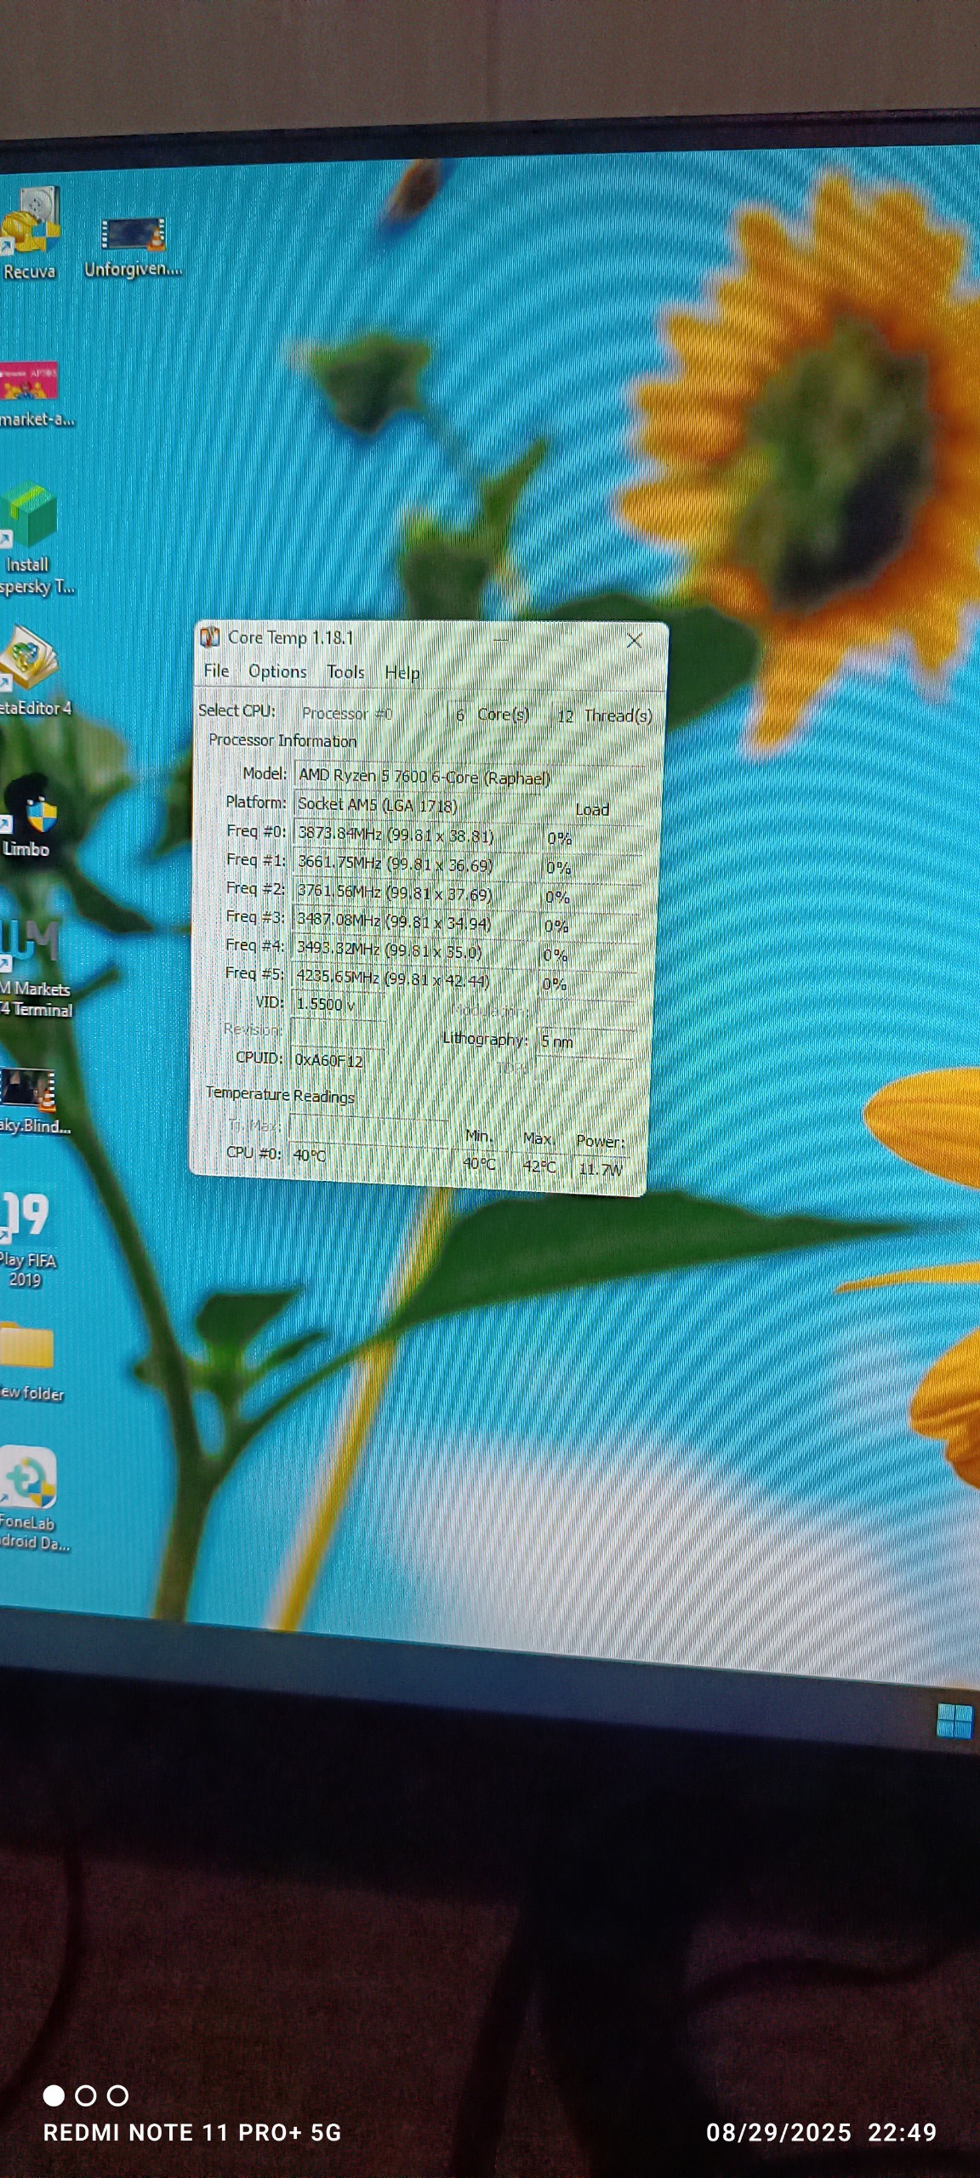Image resolution: width=980 pixels, height=2178 pixels.
Task: Select the Unforgiven video file icon
Action: pyautogui.click(x=133, y=237)
